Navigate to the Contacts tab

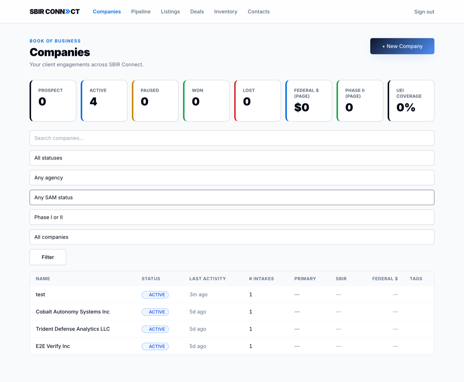click(x=259, y=11)
